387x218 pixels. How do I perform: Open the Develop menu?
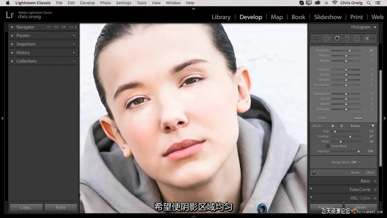click(87, 3)
